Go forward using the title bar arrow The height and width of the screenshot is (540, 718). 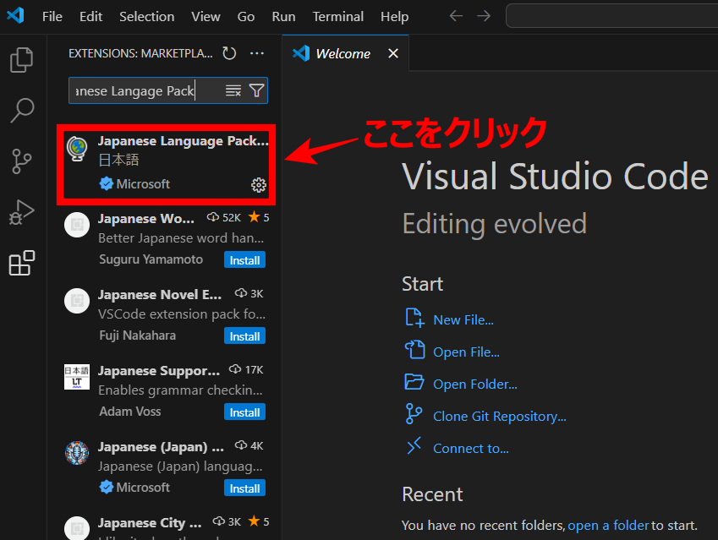[x=484, y=16]
